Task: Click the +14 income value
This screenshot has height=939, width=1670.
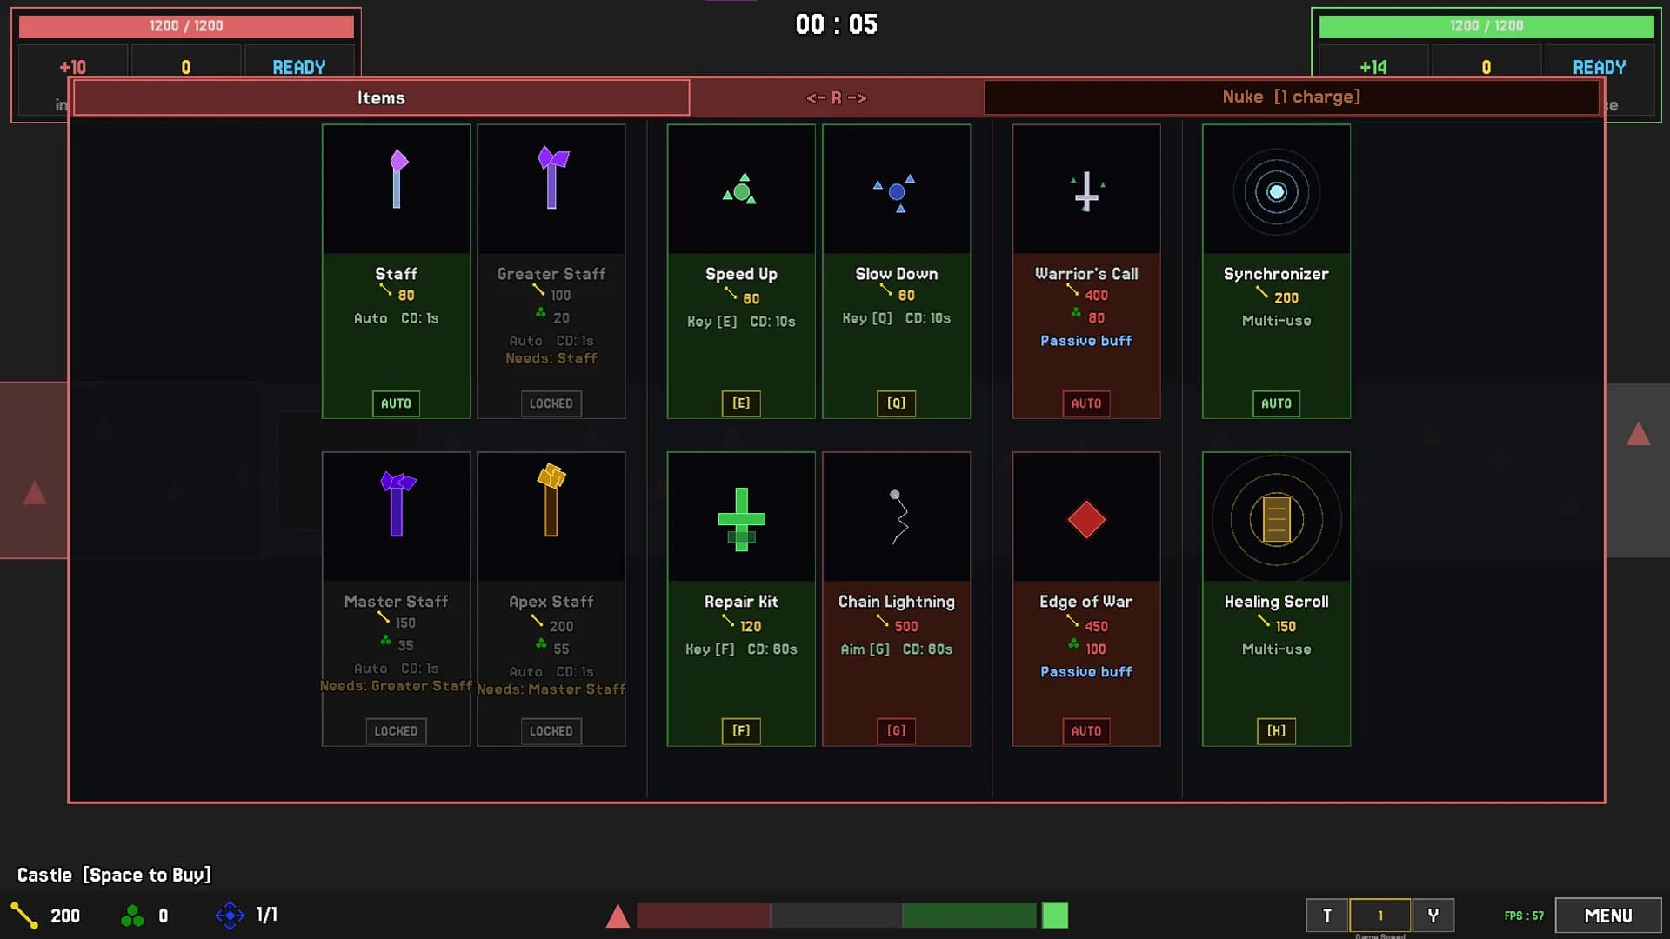Action: pyautogui.click(x=1373, y=67)
